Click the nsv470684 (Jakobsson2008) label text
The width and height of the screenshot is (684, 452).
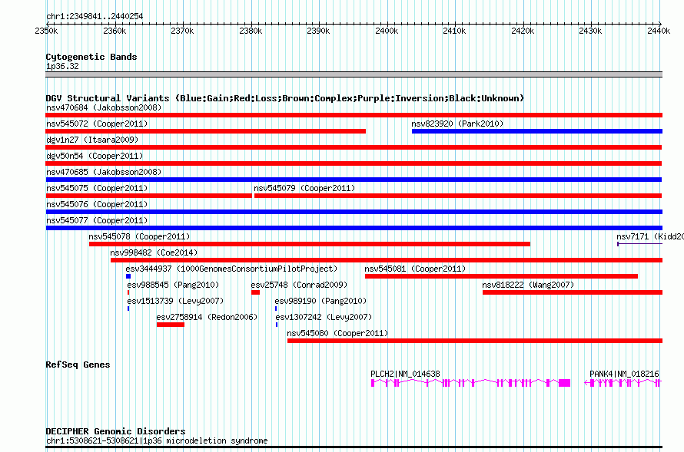104,107
